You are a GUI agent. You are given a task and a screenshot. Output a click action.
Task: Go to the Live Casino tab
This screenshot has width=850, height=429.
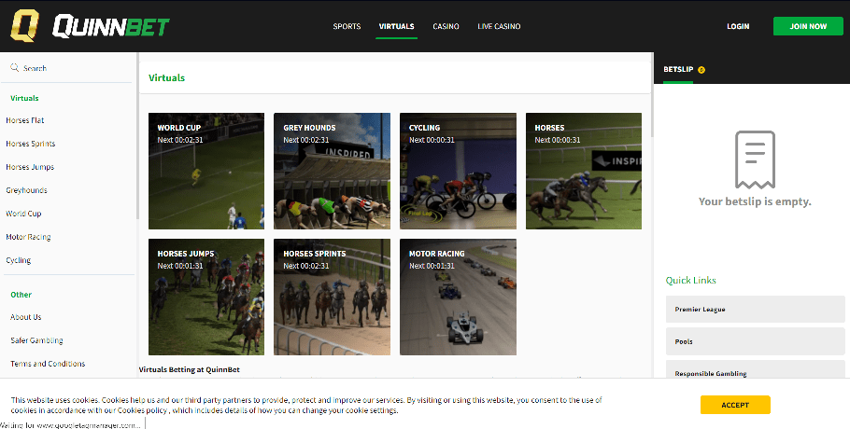pyautogui.click(x=499, y=26)
